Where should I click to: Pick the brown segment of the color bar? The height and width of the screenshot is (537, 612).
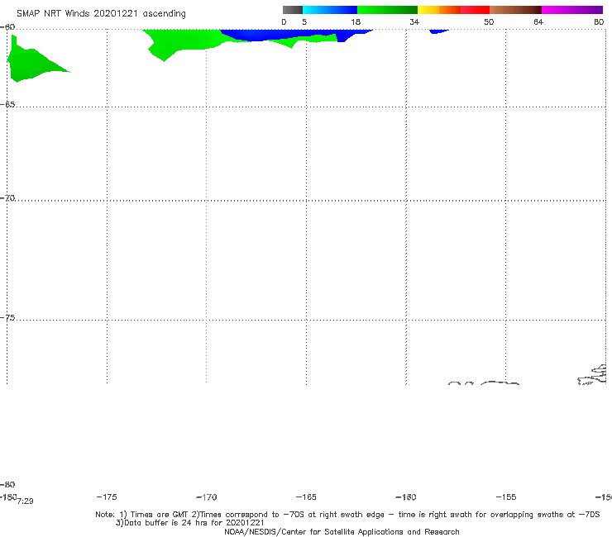point(515,10)
